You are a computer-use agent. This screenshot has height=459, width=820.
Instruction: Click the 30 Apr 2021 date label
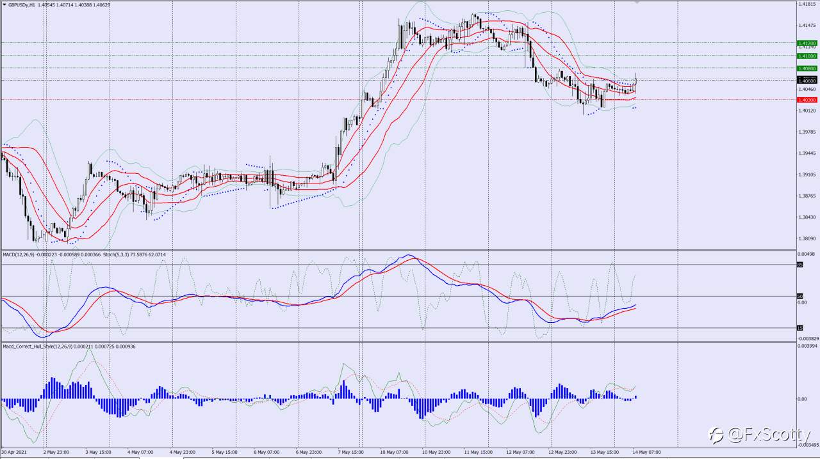pyautogui.click(x=13, y=452)
